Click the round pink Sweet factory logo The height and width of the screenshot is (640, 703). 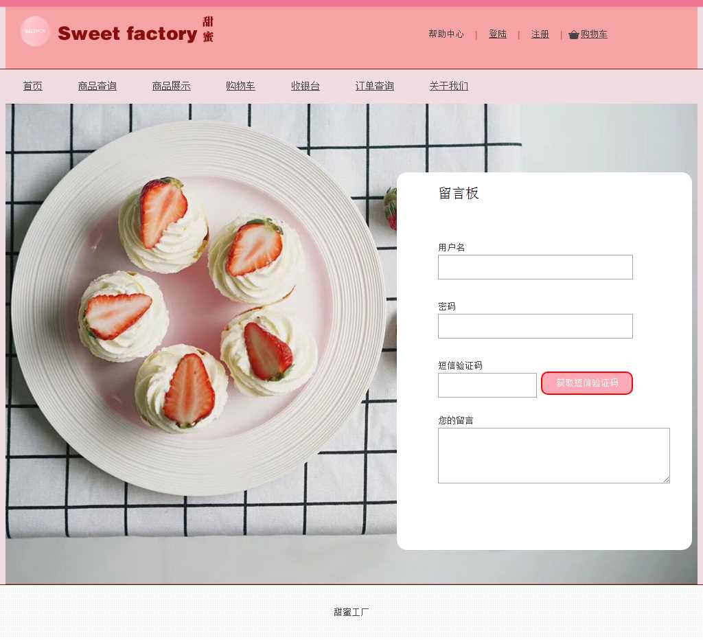pos(34,32)
